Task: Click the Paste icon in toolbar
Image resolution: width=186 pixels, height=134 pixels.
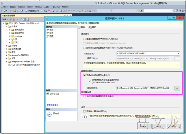Action: coord(64,11)
